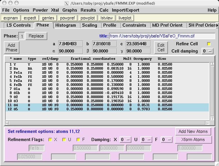
Task: Click the lattice parameter a field
Action: point(71,44)
